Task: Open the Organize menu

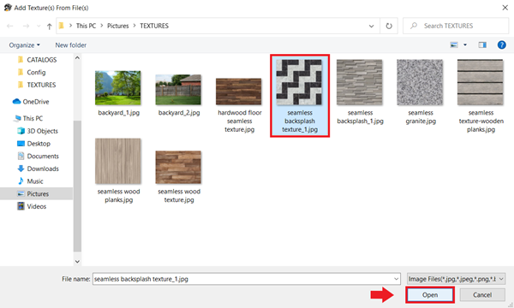Action: pyautogui.click(x=24, y=45)
